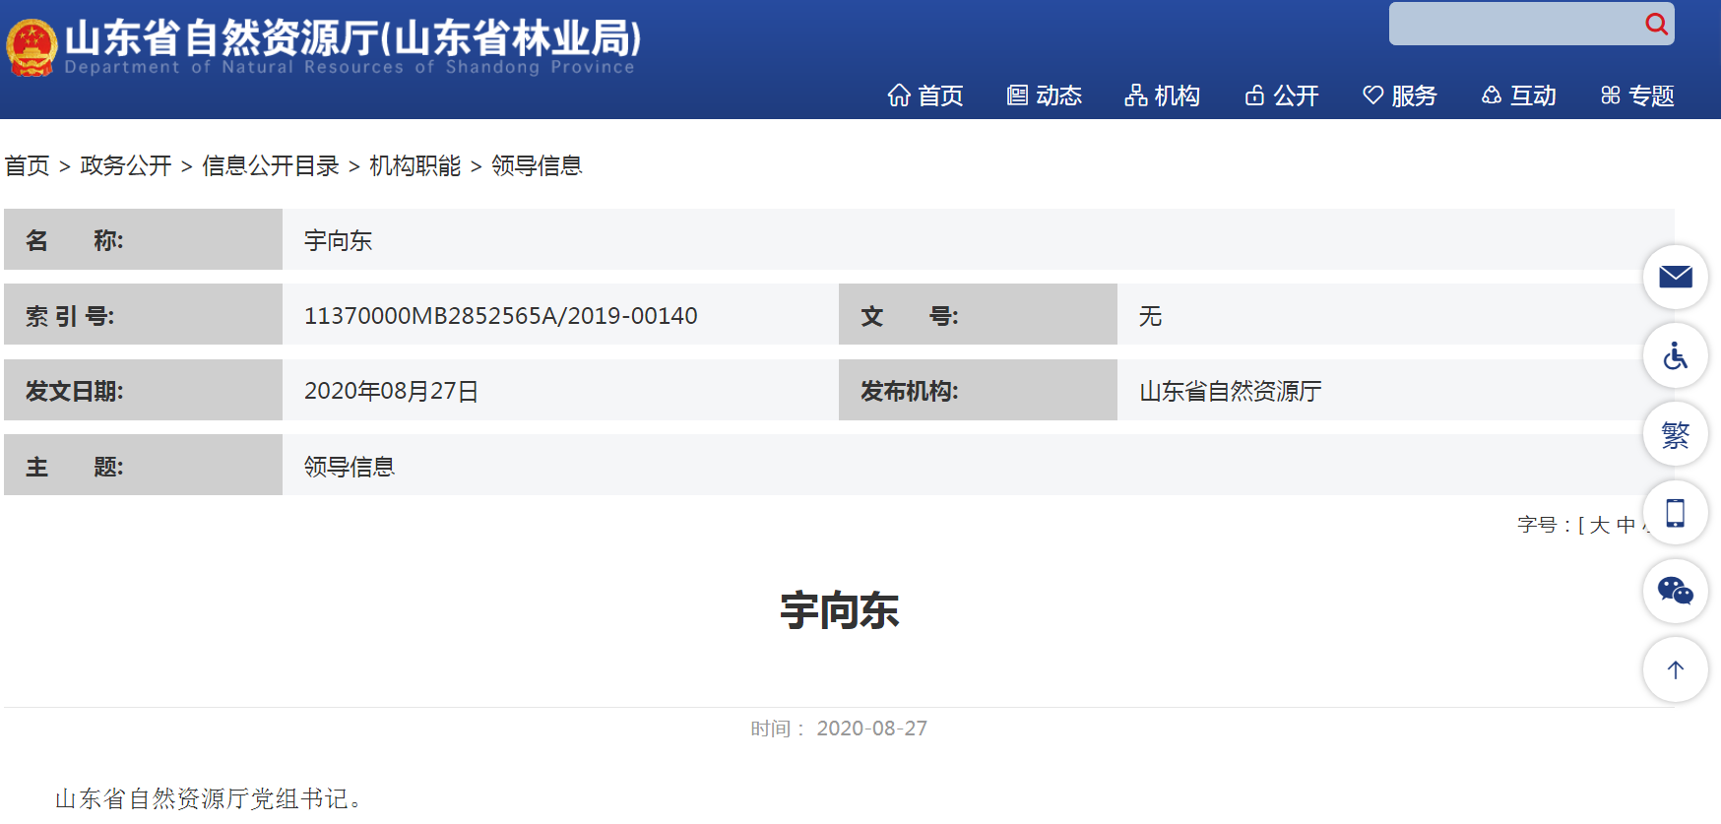This screenshot has height=824, width=1721.
Task: Click the heart icon beside 服务
Action: click(1373, 95)
